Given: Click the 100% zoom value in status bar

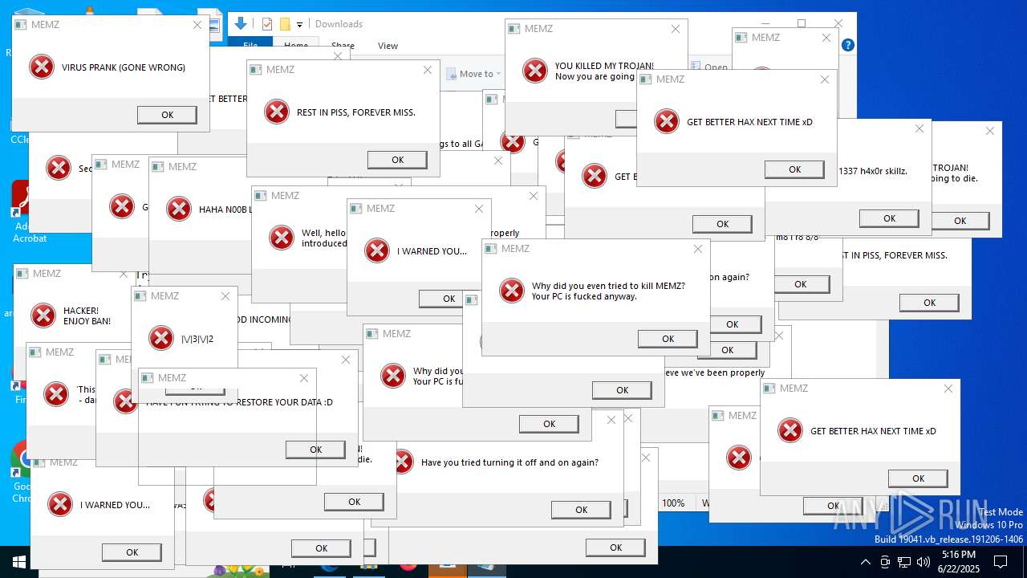Looking at the screenshot, I should click(x=673, y=503).
